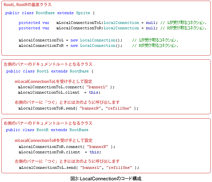Click the green comment after the mLocalConnectionToL declaration
The height and width of the screenshot is (182, 212).
pos(183,23)
